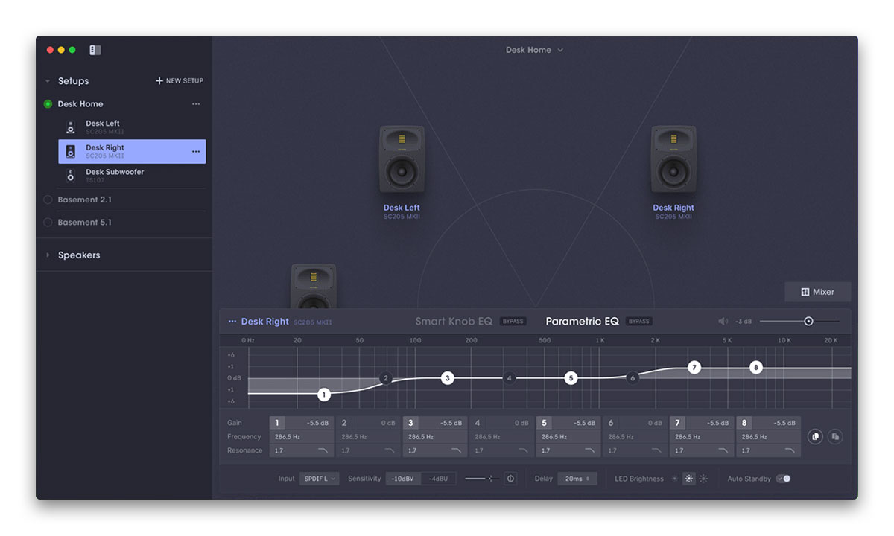Copy EQ settings using the copy icon
The image size is (894, 536).
[x=815, y=436]
